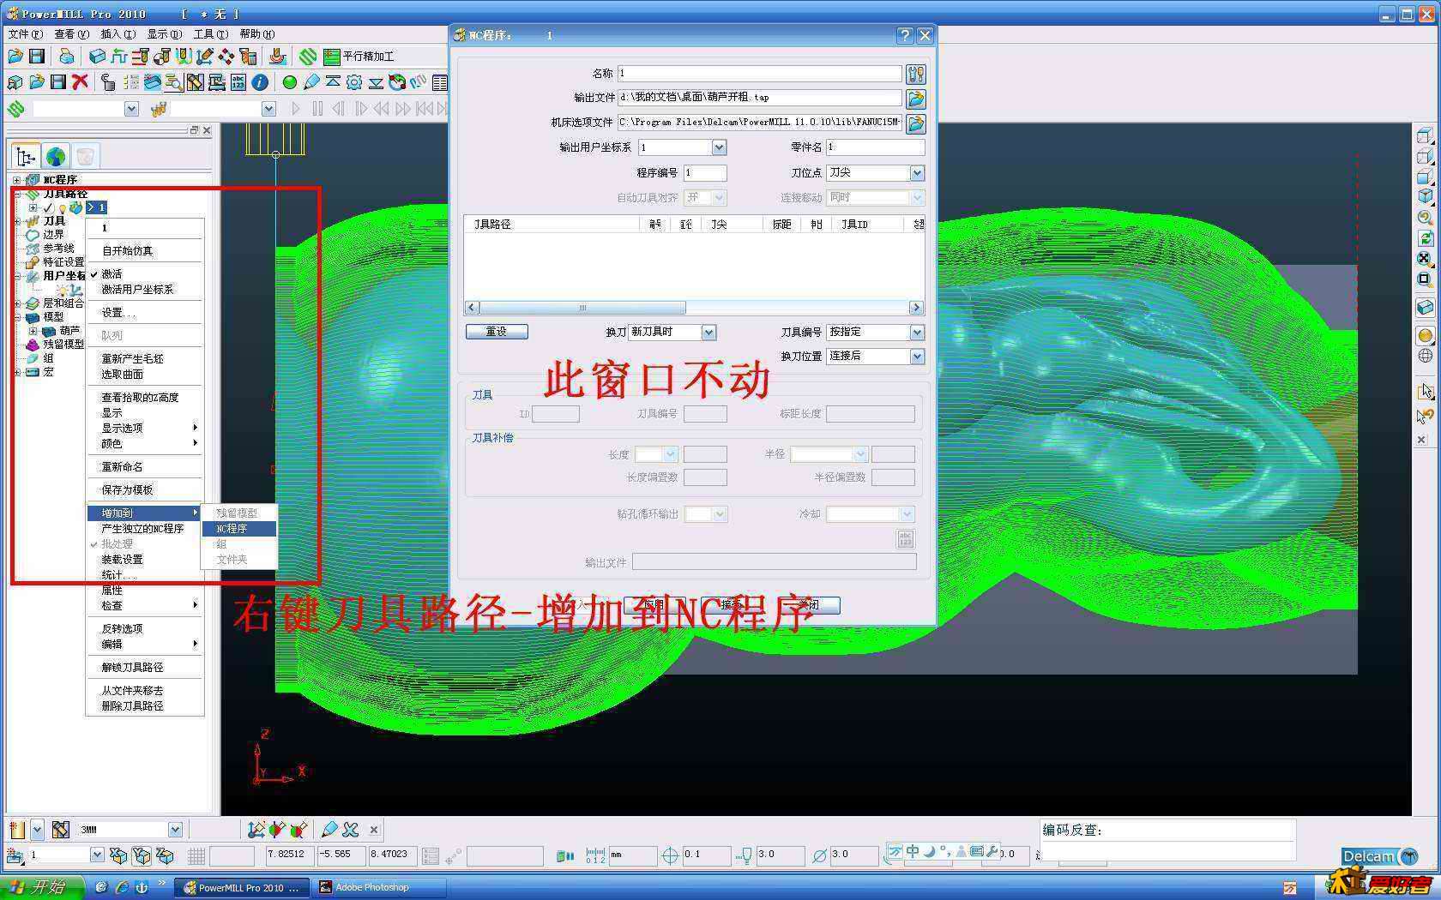This screenshot has height=900, width=1441.
Task: Click the 模型 tree item
Action: point(53,317)
